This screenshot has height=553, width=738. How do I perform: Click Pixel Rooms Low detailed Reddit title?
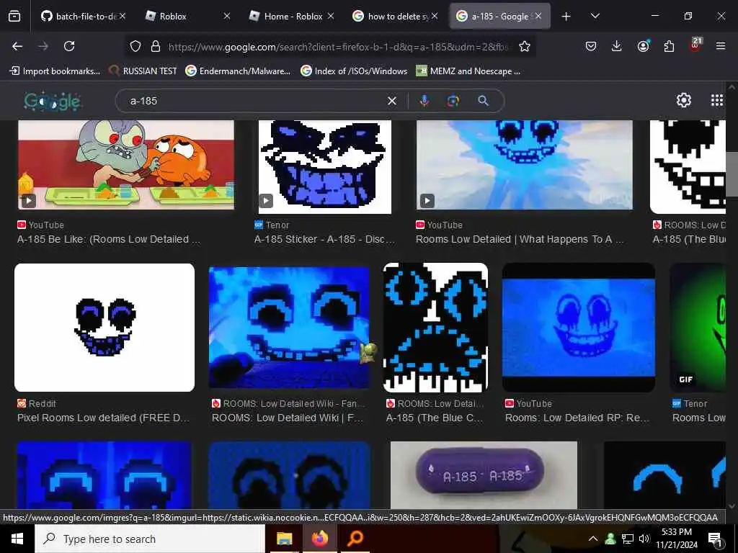(104, 418)
